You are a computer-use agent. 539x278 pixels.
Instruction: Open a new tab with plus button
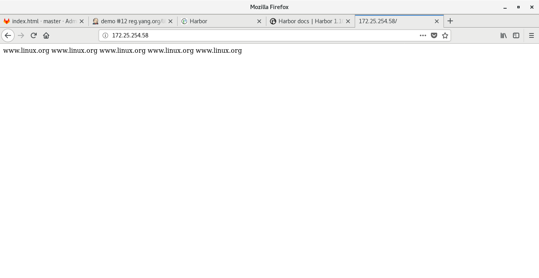450,21
